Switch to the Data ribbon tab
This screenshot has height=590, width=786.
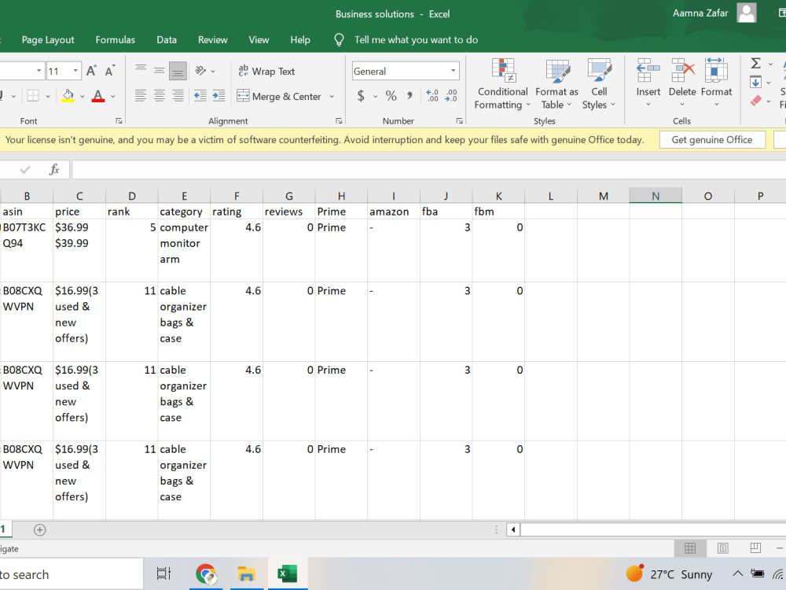click(167, 39)
